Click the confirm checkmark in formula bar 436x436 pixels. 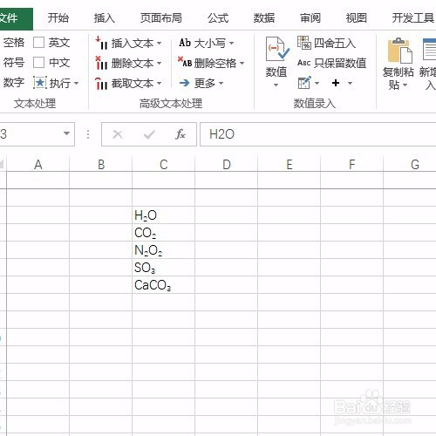click(149, 134)
